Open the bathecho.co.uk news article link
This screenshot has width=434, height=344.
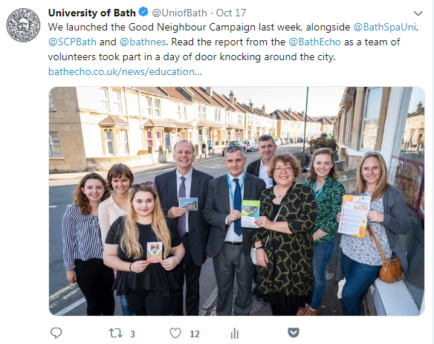tap(125, 71)
